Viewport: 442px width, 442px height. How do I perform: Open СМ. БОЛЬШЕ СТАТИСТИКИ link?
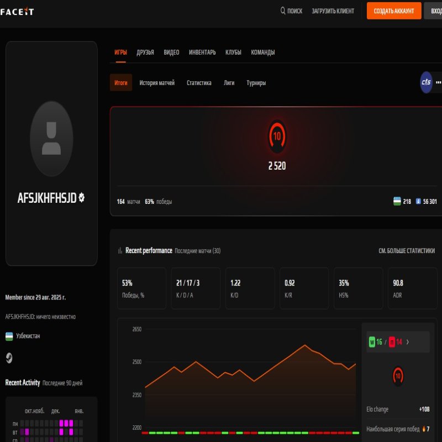[407, 250]
